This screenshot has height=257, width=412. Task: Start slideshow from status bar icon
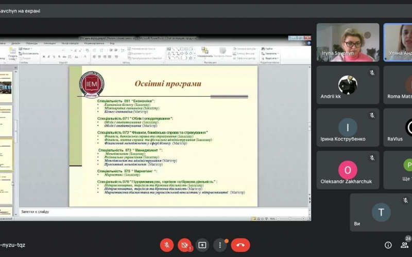[266, 219]
